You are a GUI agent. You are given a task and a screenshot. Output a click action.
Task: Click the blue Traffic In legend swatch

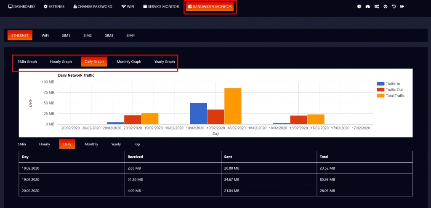click(380, 84)
